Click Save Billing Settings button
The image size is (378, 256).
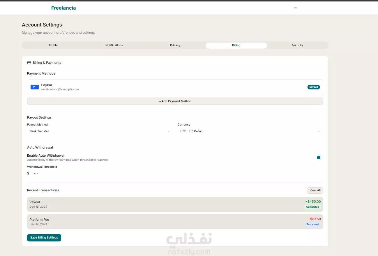(44, 238)
